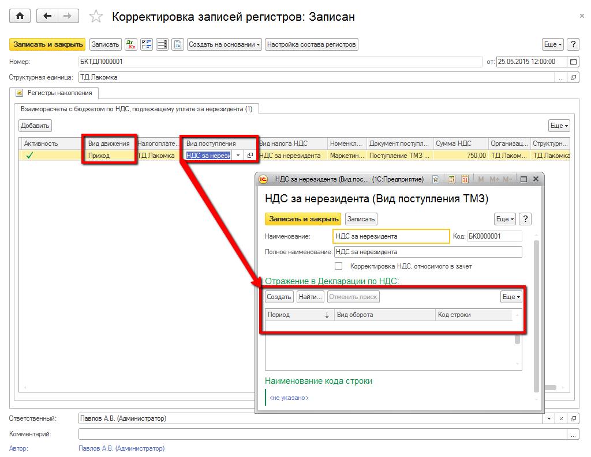591x457 pixels.
Task: Select the Взаиморасчеты с бюджетом по НДС tab
Action: pos(137,109)
